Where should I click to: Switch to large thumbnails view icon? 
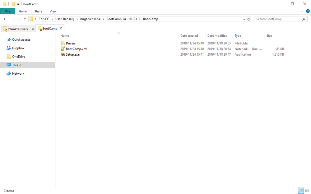tap(307, 191)
